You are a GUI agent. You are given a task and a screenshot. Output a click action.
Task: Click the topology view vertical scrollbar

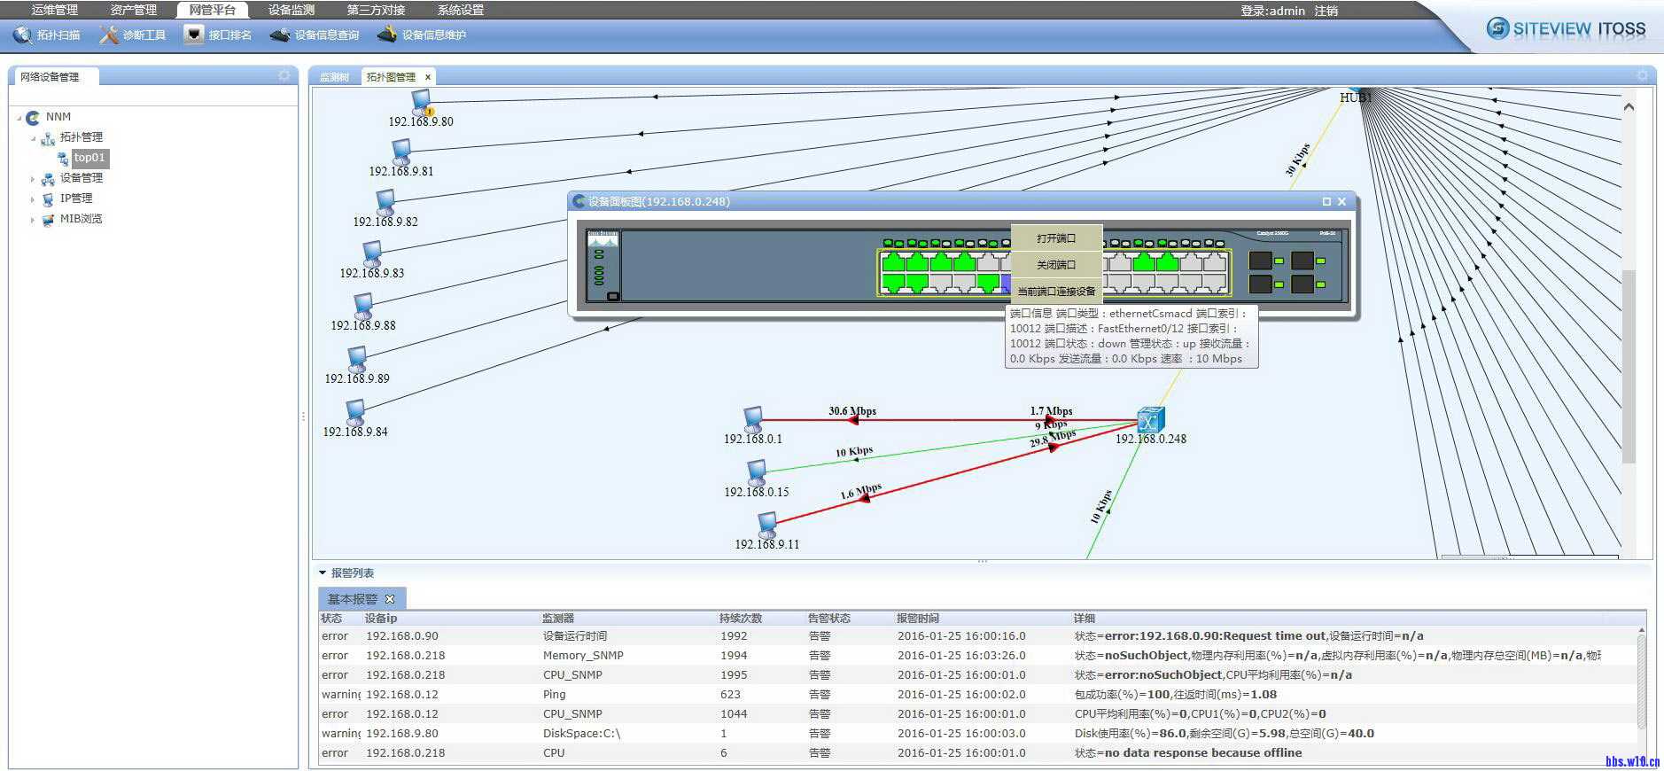pos(1629,363)
